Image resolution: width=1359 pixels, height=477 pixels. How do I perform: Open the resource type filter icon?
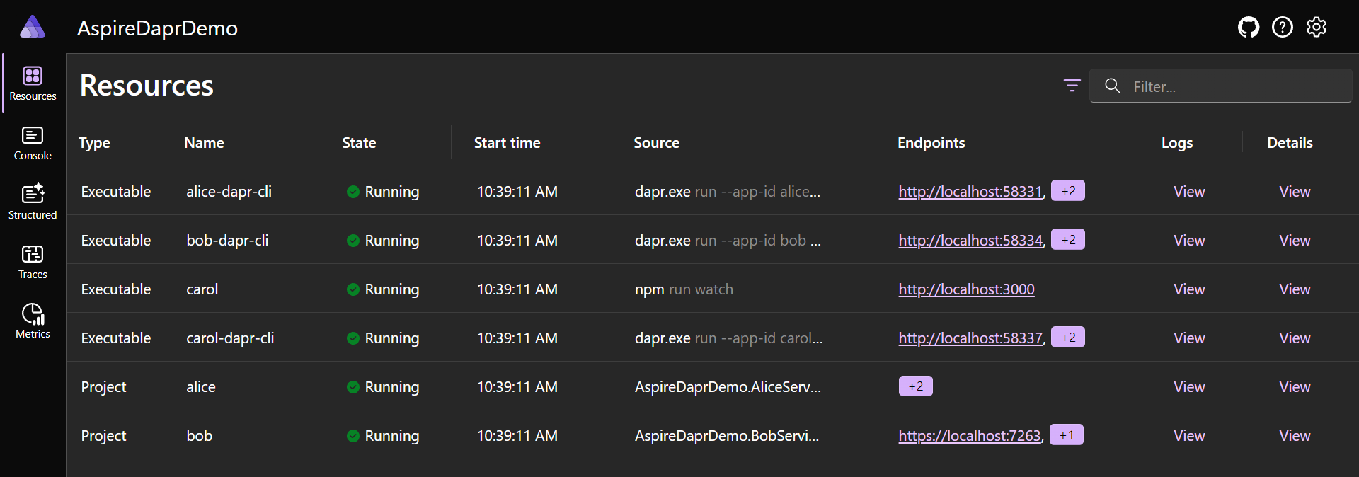click(x=1072, y=86)
